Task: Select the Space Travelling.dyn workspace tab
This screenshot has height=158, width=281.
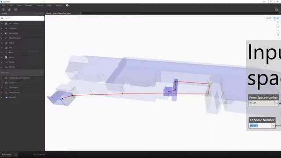Action: point(58,13)
